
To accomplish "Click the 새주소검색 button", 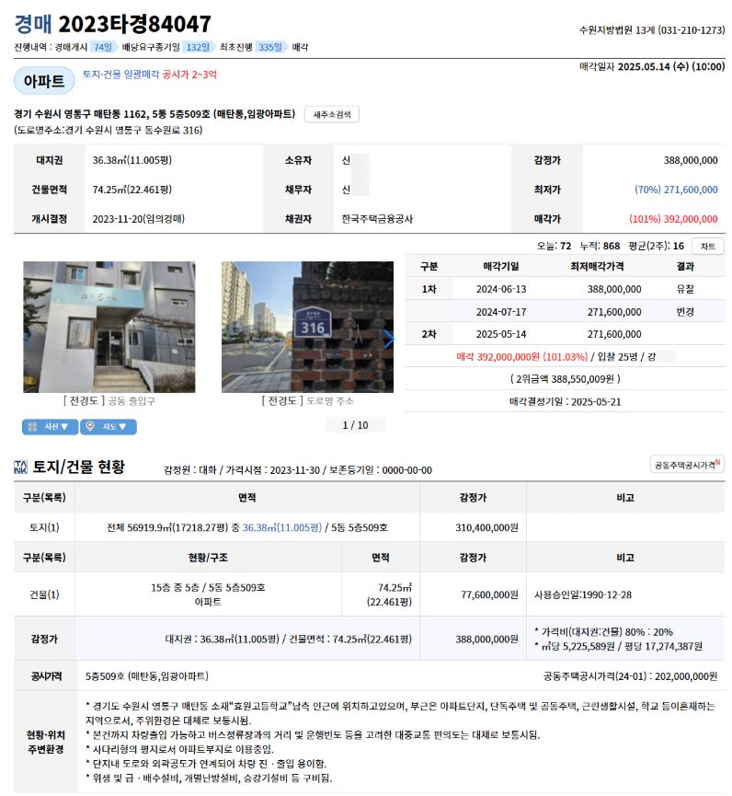I will click(331, 114).
